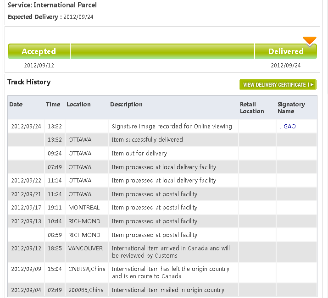Select the 'Item out for delivery' entry

point(139,154)
